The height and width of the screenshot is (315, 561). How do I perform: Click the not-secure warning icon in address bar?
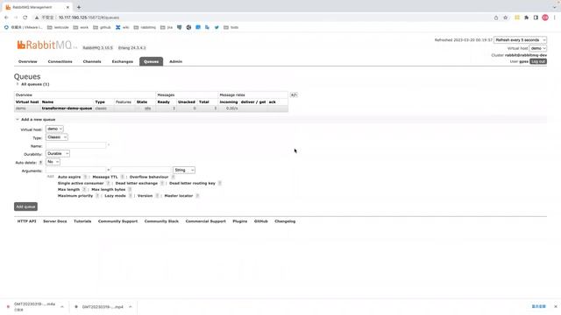[37, 17]
